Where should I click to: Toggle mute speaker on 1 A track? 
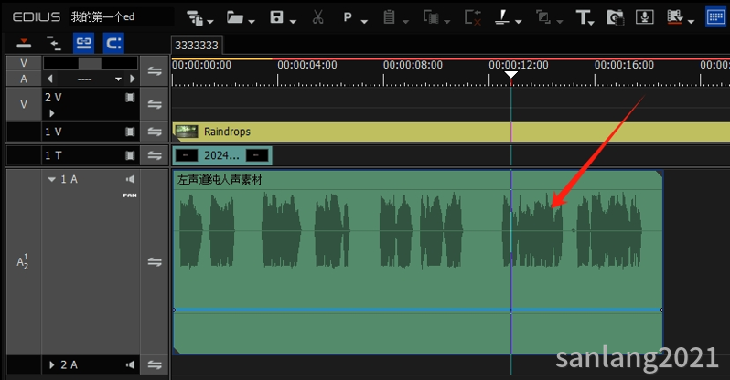click(x=130, y=179)
